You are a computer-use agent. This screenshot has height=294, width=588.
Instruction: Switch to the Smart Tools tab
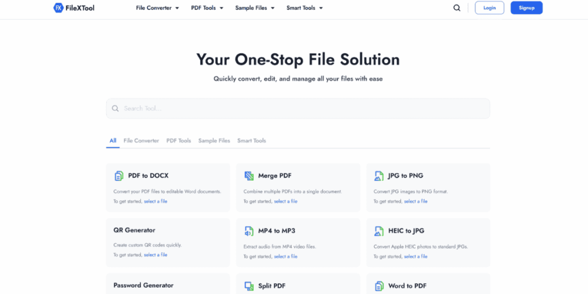coord(252,141)
